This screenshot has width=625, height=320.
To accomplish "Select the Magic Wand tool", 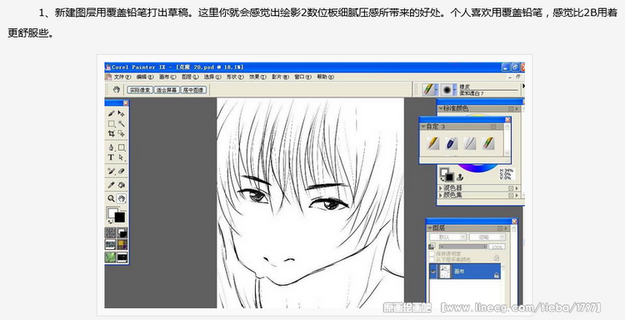I will (122, 123).
